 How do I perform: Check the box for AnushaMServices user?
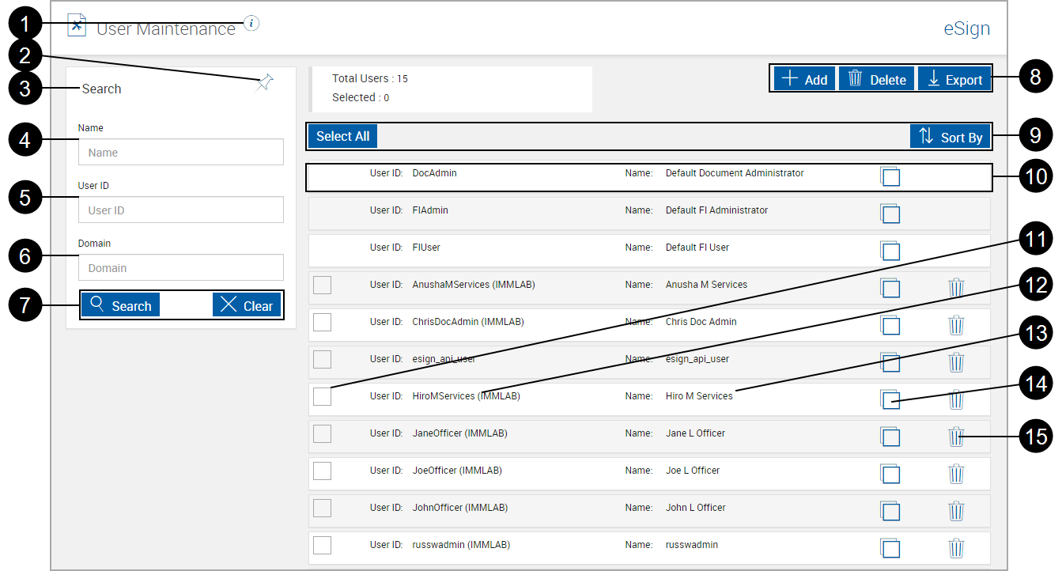coord(322,285)
